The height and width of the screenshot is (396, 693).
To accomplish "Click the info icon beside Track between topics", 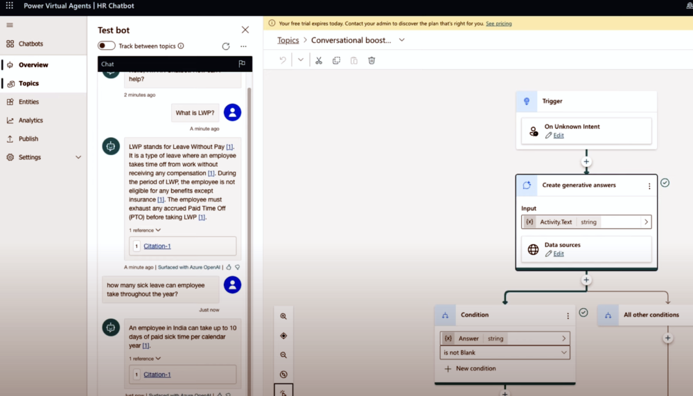I will pyautogui.click(x=181, y=46).
